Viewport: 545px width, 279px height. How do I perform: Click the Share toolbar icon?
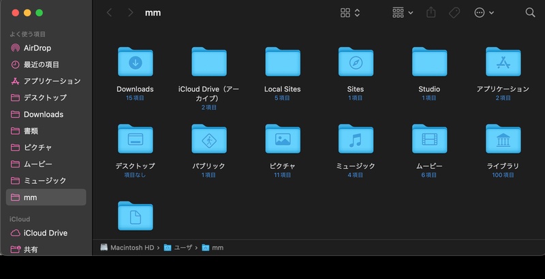coord(431,13)
